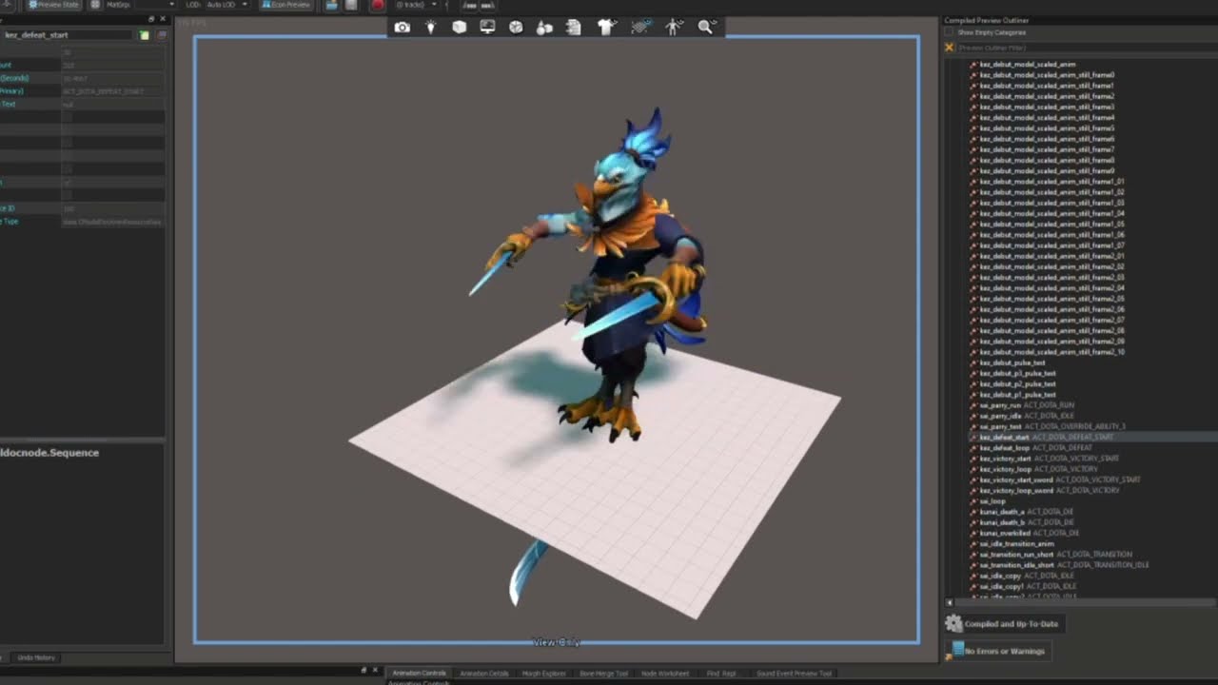This screenshot has width=1218, height=685.
Task: Click the skeleton figure icon
Action: [674, 28]
